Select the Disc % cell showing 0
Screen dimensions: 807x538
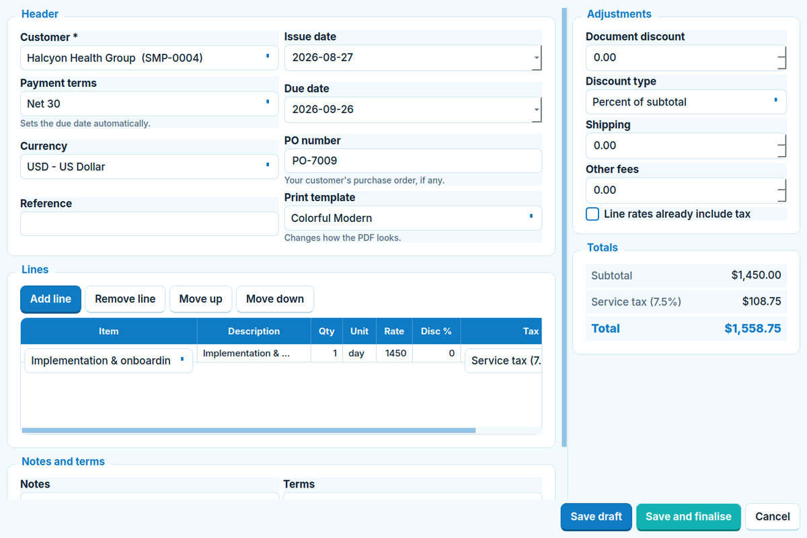[x=436, y=354]
